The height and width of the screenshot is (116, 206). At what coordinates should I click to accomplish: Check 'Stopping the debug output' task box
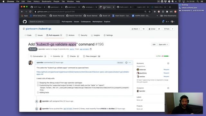point(38,83)
